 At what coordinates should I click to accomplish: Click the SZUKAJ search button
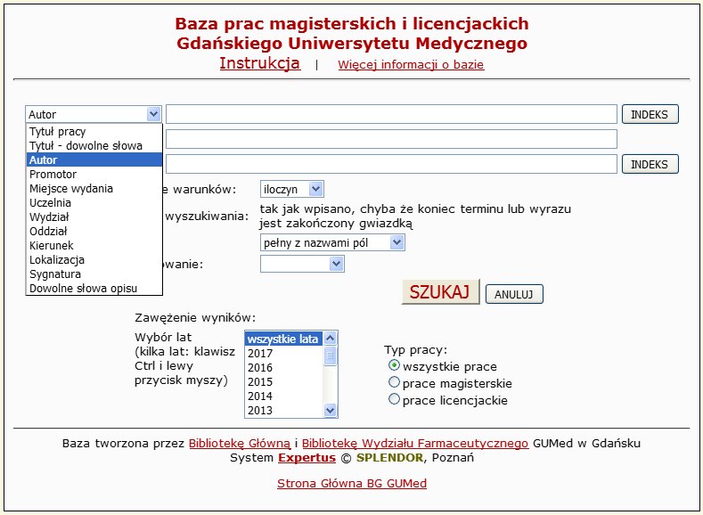click(x=440, y=292)
